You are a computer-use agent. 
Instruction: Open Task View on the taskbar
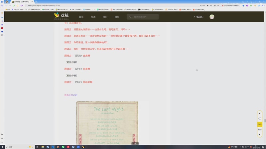coord(37,147)
